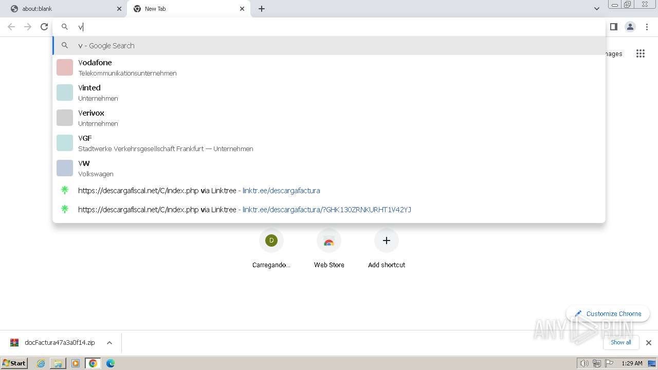Open the linktr.ee suggestion with ?GHK130ZRNKURHT1V42YJ
658x370 pixels.
click(x=329, y=209)
